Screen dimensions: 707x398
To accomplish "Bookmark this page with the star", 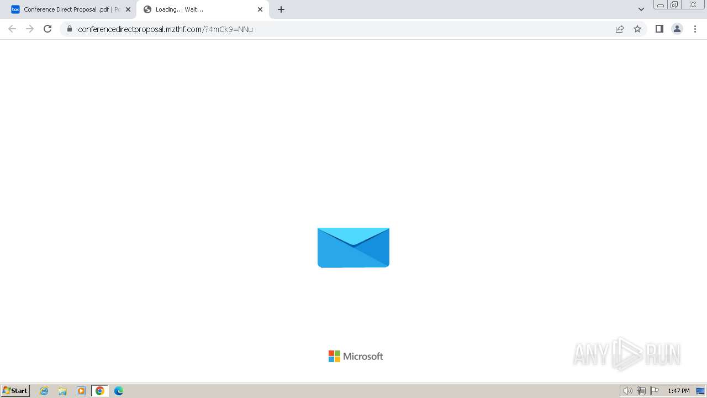I will coord(637,29).
